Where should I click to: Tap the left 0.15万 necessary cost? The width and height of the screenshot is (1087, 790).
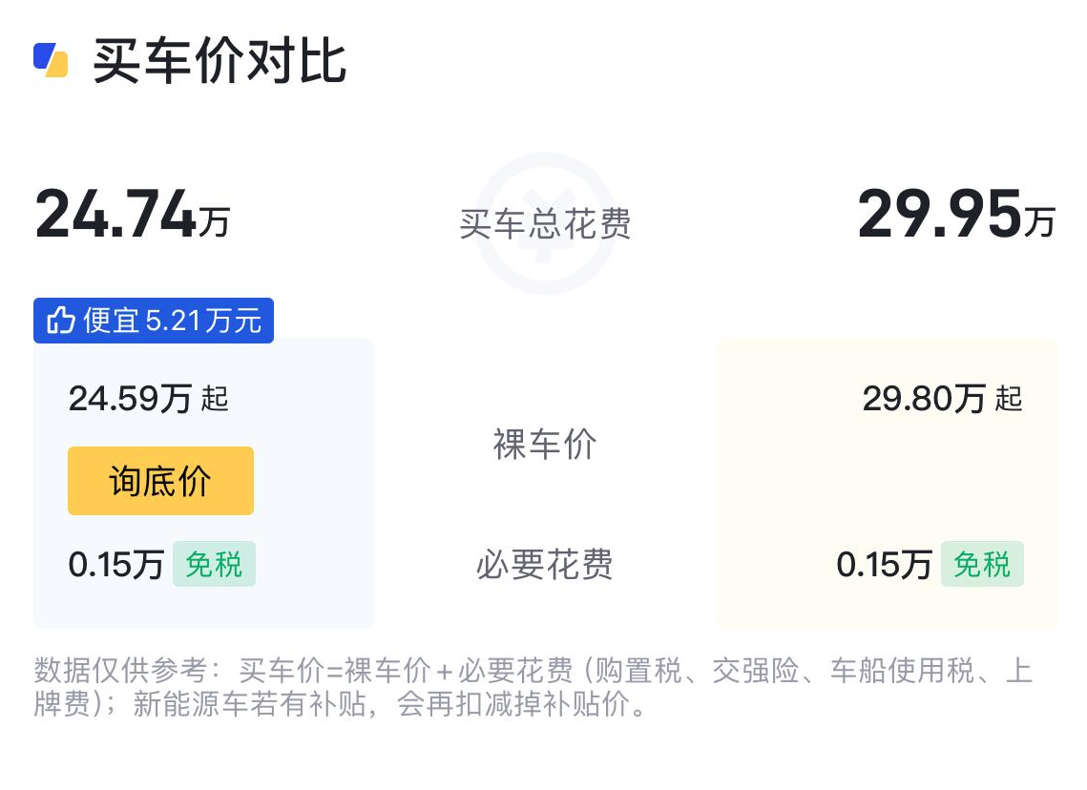pos(115,565)
